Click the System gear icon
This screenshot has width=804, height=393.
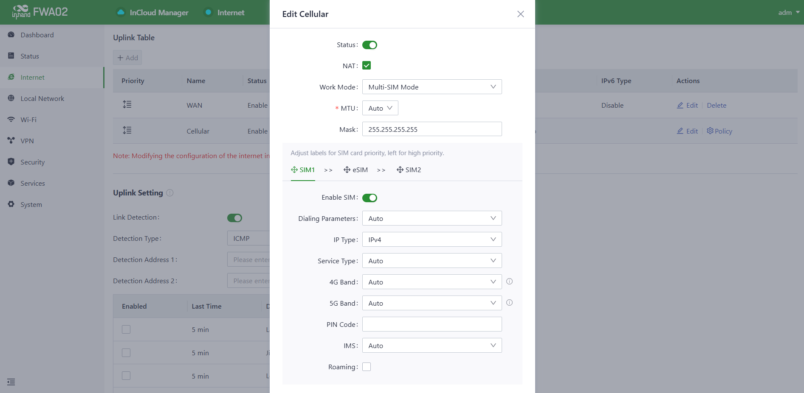11,204
